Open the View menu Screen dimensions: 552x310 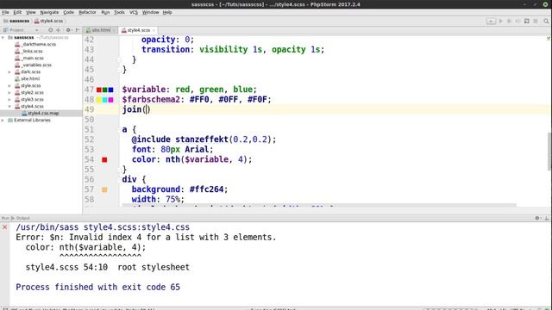pyautogui.click(x=31, y=12)
